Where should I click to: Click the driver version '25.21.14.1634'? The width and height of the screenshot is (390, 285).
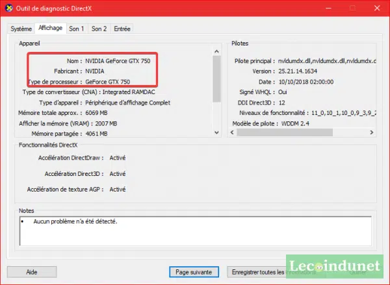pyautogui.click(x=298, y=71)
